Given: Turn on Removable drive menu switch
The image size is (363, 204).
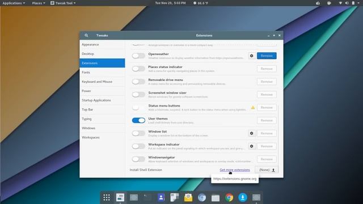Looking at the screenshot, I should point(138,82).
